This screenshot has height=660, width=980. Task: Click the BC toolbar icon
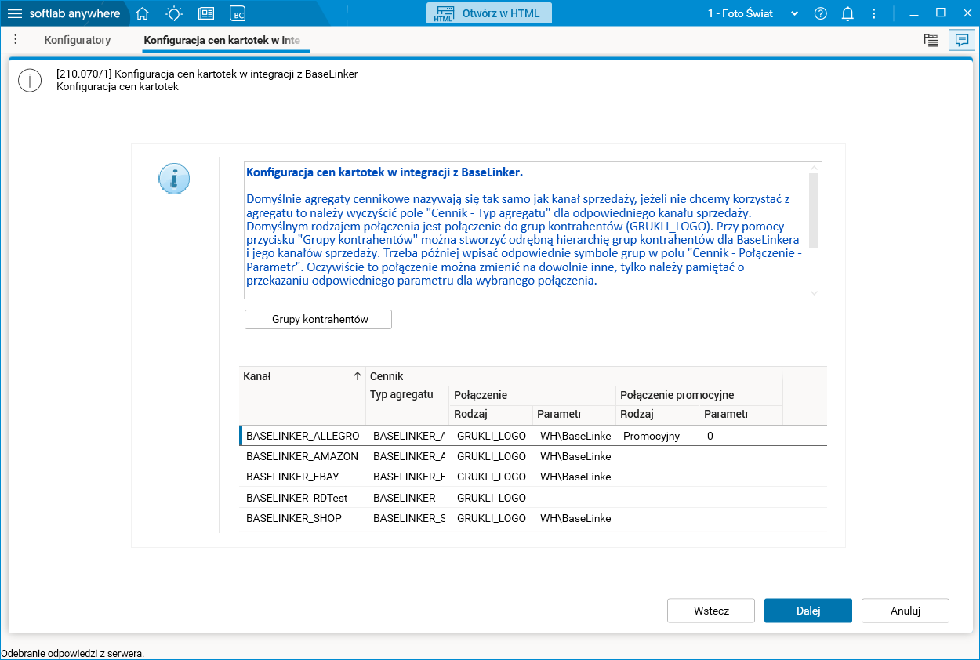[x=238, y=13]
